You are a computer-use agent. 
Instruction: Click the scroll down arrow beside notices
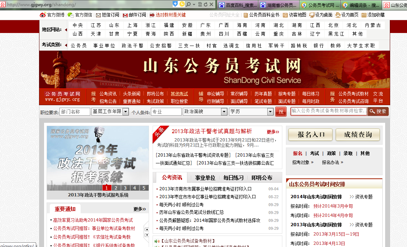147,235
